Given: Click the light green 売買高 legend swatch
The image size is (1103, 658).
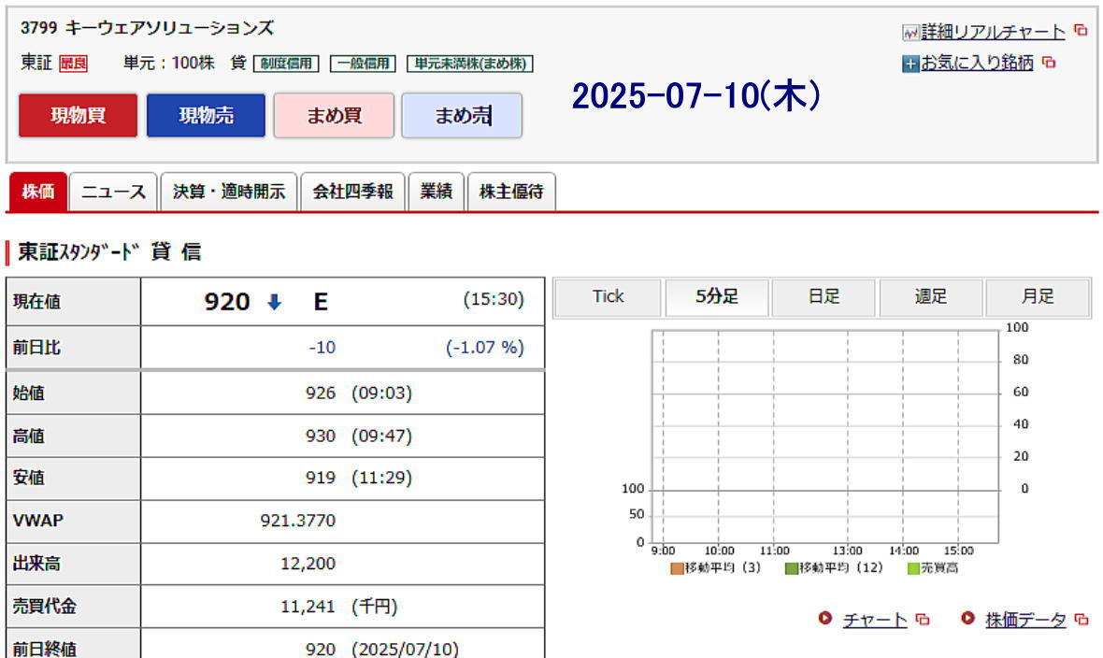Looking at the screenshot, I should click(914, 568).
